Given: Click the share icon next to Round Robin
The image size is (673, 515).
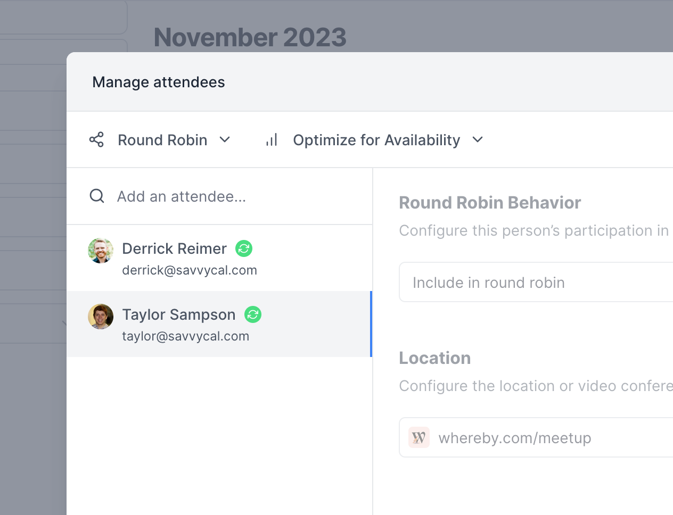Looking at the screenshot, I should [96, 139].
